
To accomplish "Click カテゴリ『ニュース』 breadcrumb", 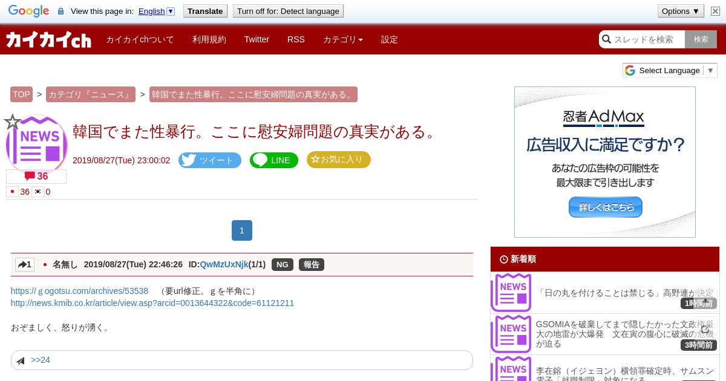I will (x=91, y=94).
